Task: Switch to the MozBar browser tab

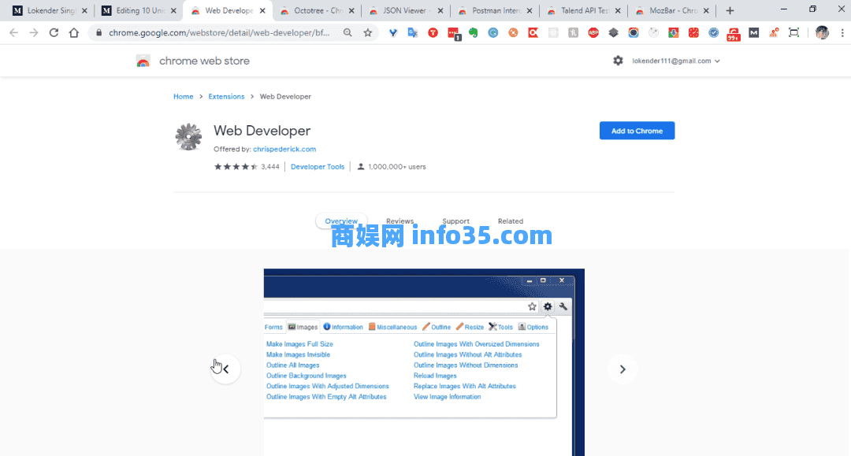Action: pyautogui.click(x=673, y=10)
